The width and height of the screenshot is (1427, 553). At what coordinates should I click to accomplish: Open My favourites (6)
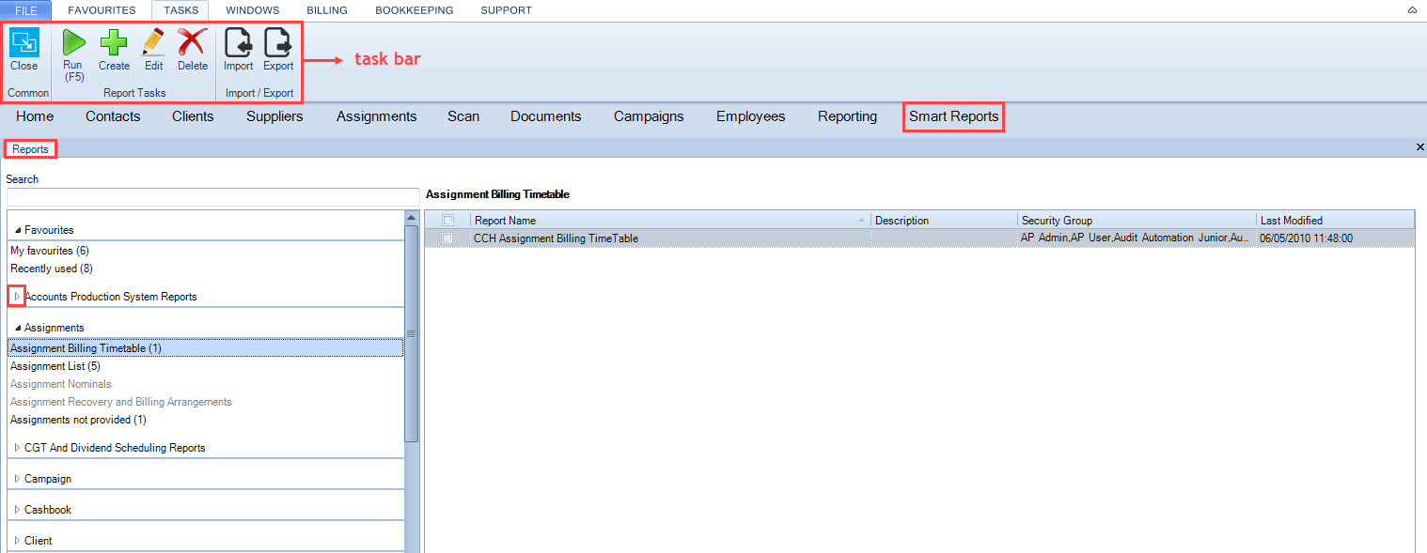[x=50, y=251]
